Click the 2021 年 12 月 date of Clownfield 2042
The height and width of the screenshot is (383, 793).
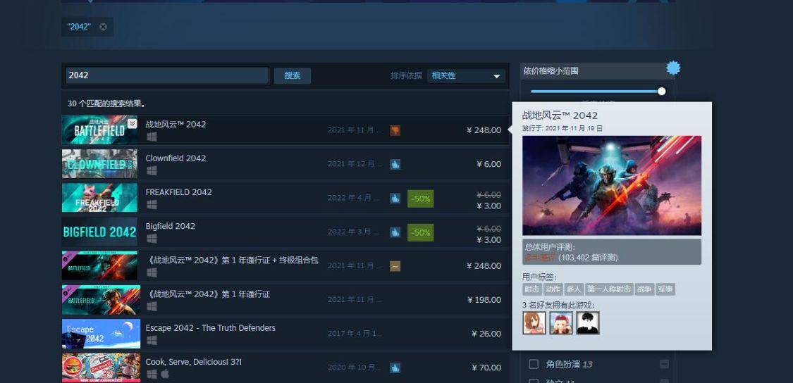(354, 164)
